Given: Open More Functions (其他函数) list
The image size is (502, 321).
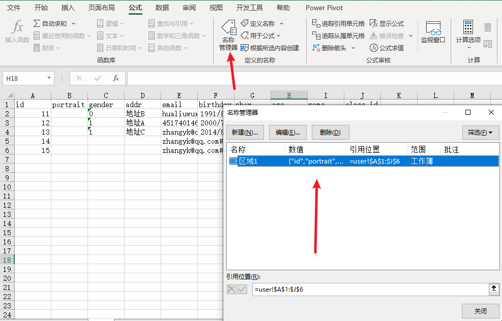Looking at the screenshot, I should (x=168, y=48).
